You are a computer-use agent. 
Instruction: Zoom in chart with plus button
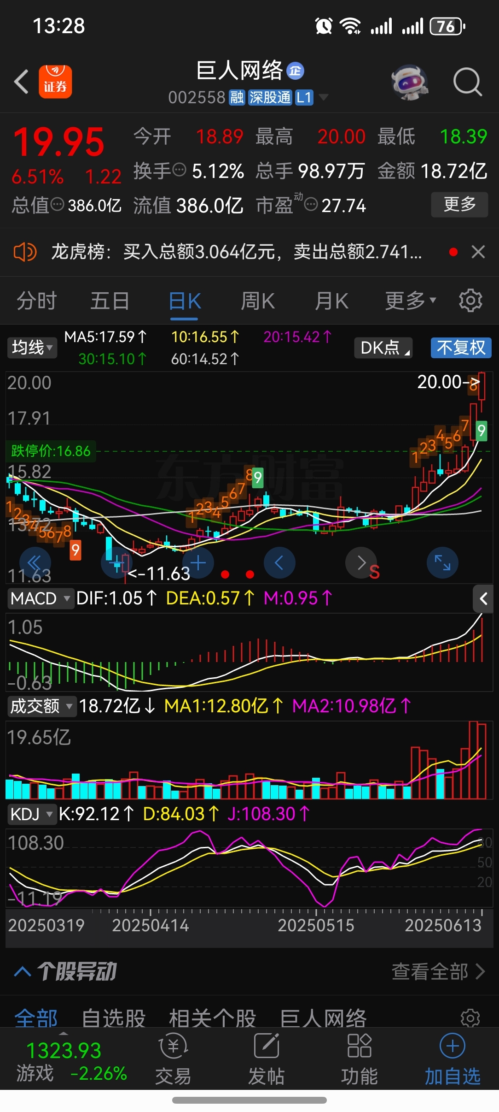pyautogui.click(x=198, y=563)
